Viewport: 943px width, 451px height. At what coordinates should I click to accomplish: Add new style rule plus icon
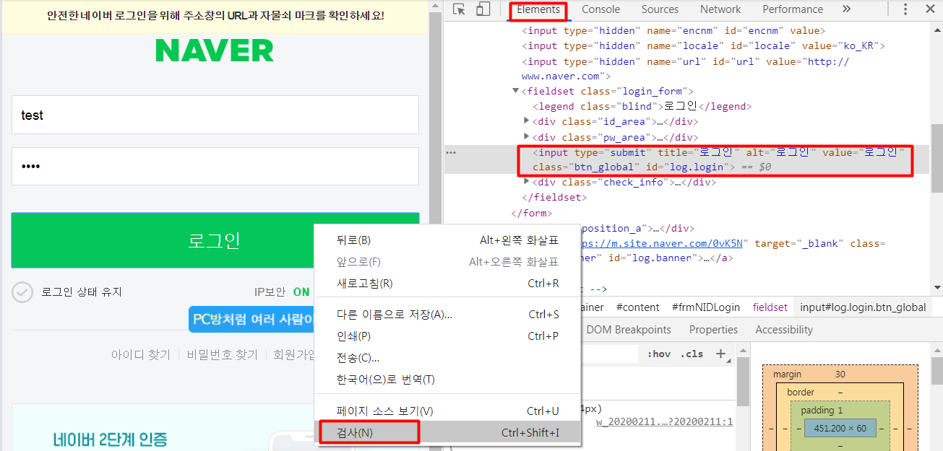pyautogui.click(x=720, y=354)
